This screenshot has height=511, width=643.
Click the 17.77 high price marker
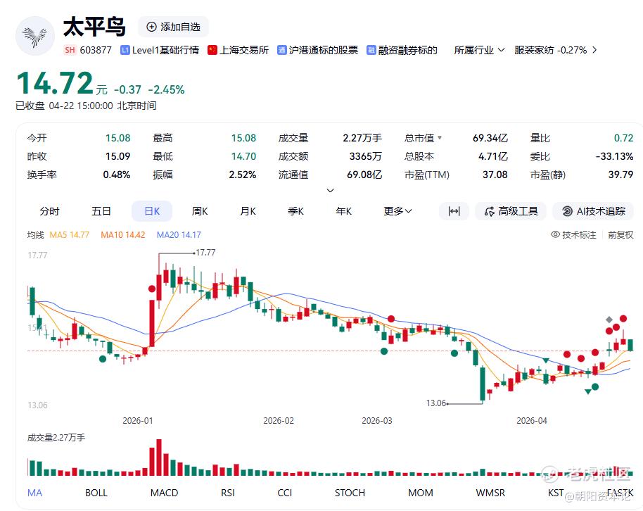coord(205,253)
